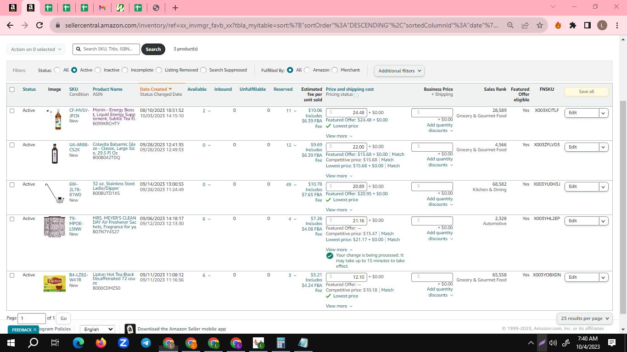
Task: Expand View more for the Stainless Steel Ladle
Action: coord(339,210)
